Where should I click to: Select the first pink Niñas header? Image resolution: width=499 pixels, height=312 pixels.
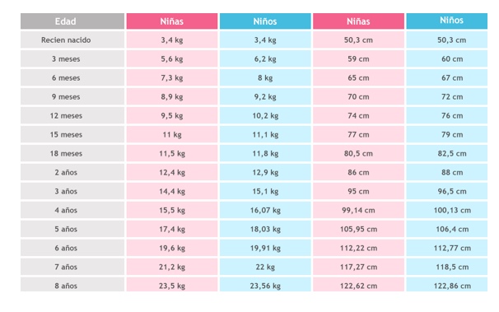(x=172, y=21)
